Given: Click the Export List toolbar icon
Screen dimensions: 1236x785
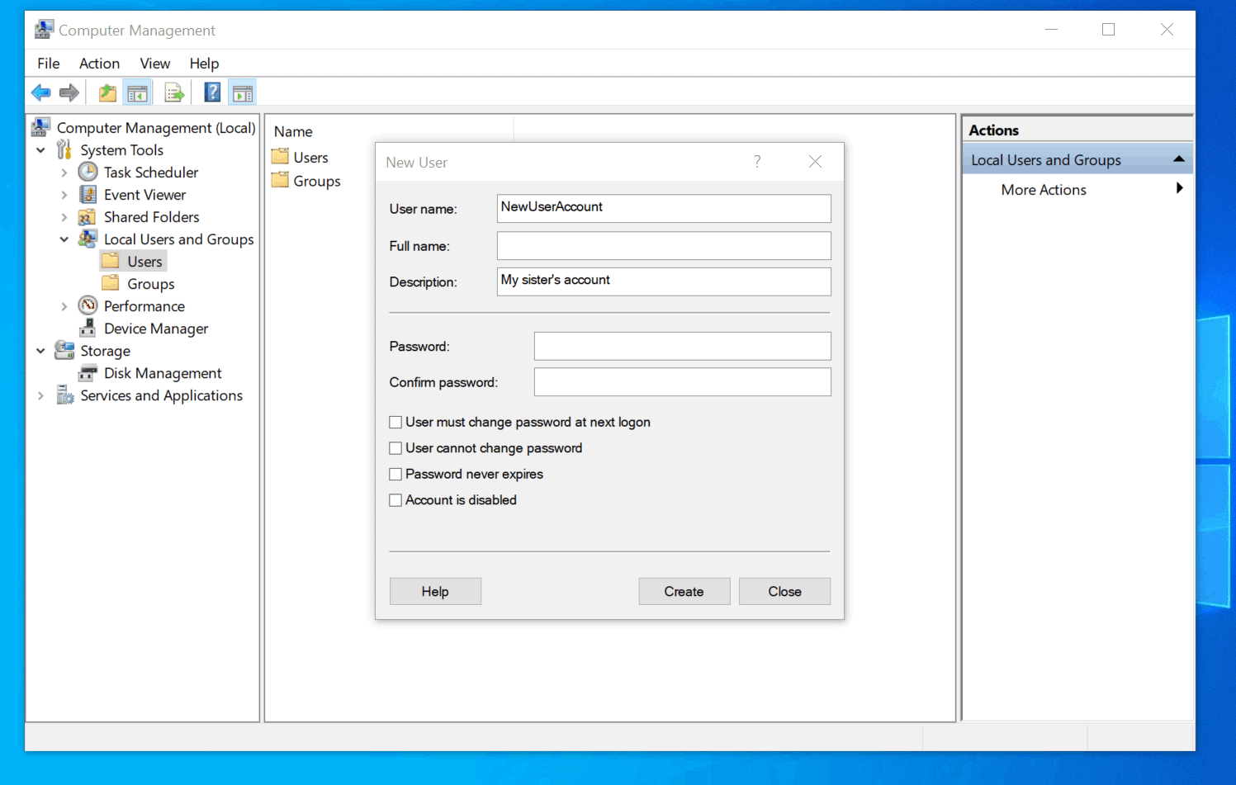Looking at the screenshot, I should [174, 92].
